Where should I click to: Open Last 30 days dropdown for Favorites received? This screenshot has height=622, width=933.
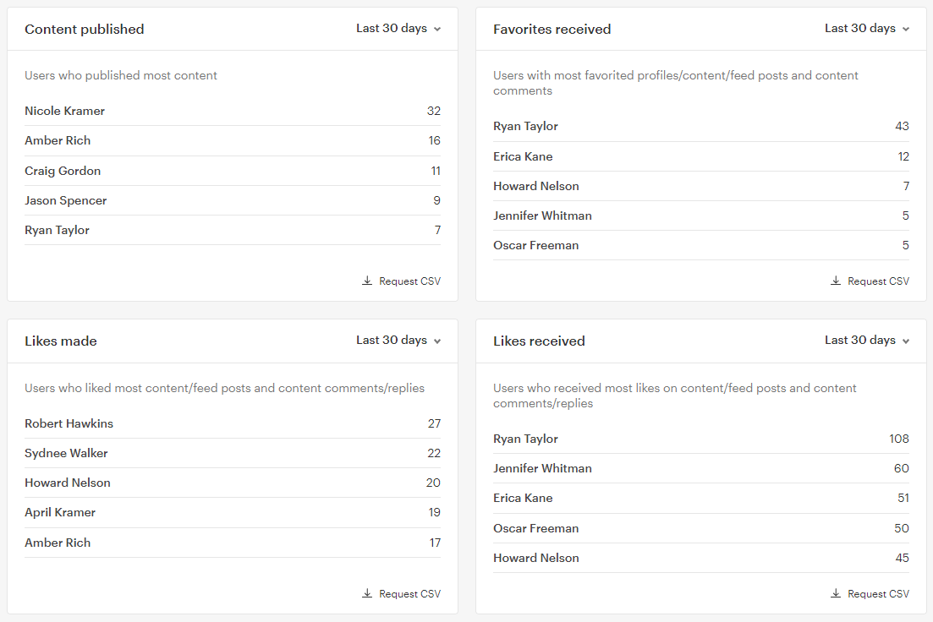pyautogui.click(x=867, y=29)
